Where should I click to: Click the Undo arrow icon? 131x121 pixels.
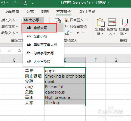click(3, 3)
